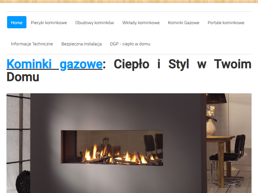Image resolution: width=258 pixels, height=193 pixels.
Task: Click the gridded window panel in photo
Action: coord(18,131)
